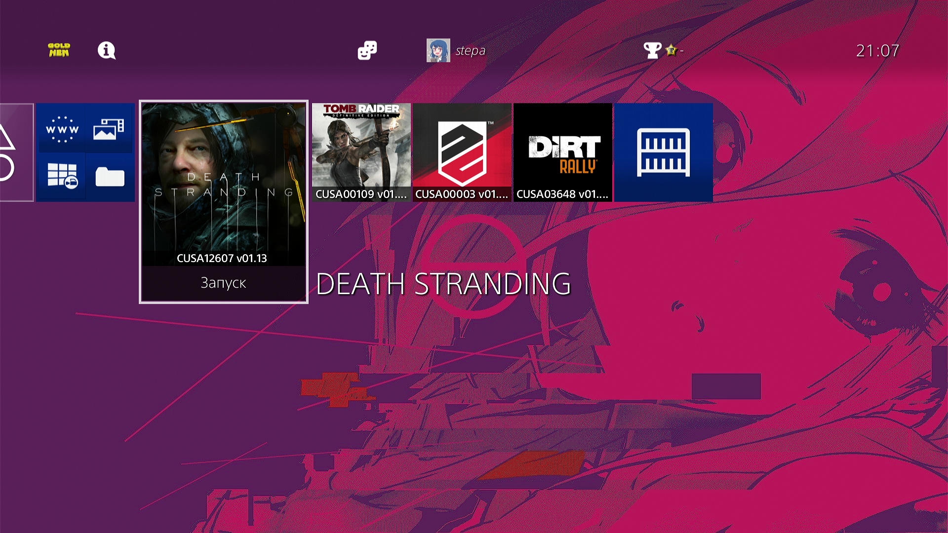The image size is (948, 533).
Task: Click the stepa username text
Action: click(x=470, y=50)
